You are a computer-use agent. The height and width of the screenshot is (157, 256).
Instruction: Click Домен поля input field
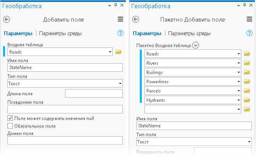(x=65, y=140)
